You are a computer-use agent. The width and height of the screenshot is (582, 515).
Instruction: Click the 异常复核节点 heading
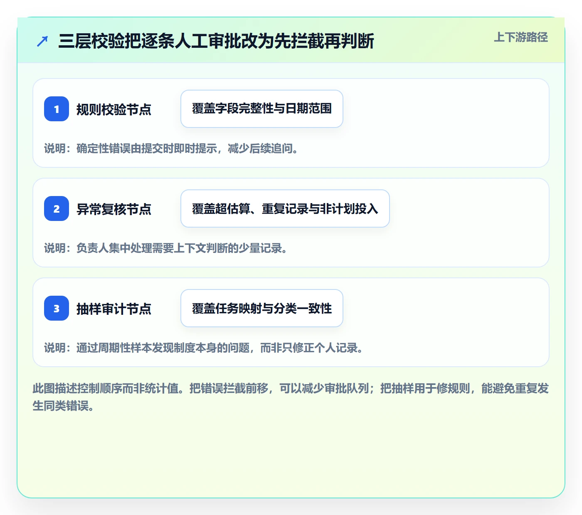point(114,209)
